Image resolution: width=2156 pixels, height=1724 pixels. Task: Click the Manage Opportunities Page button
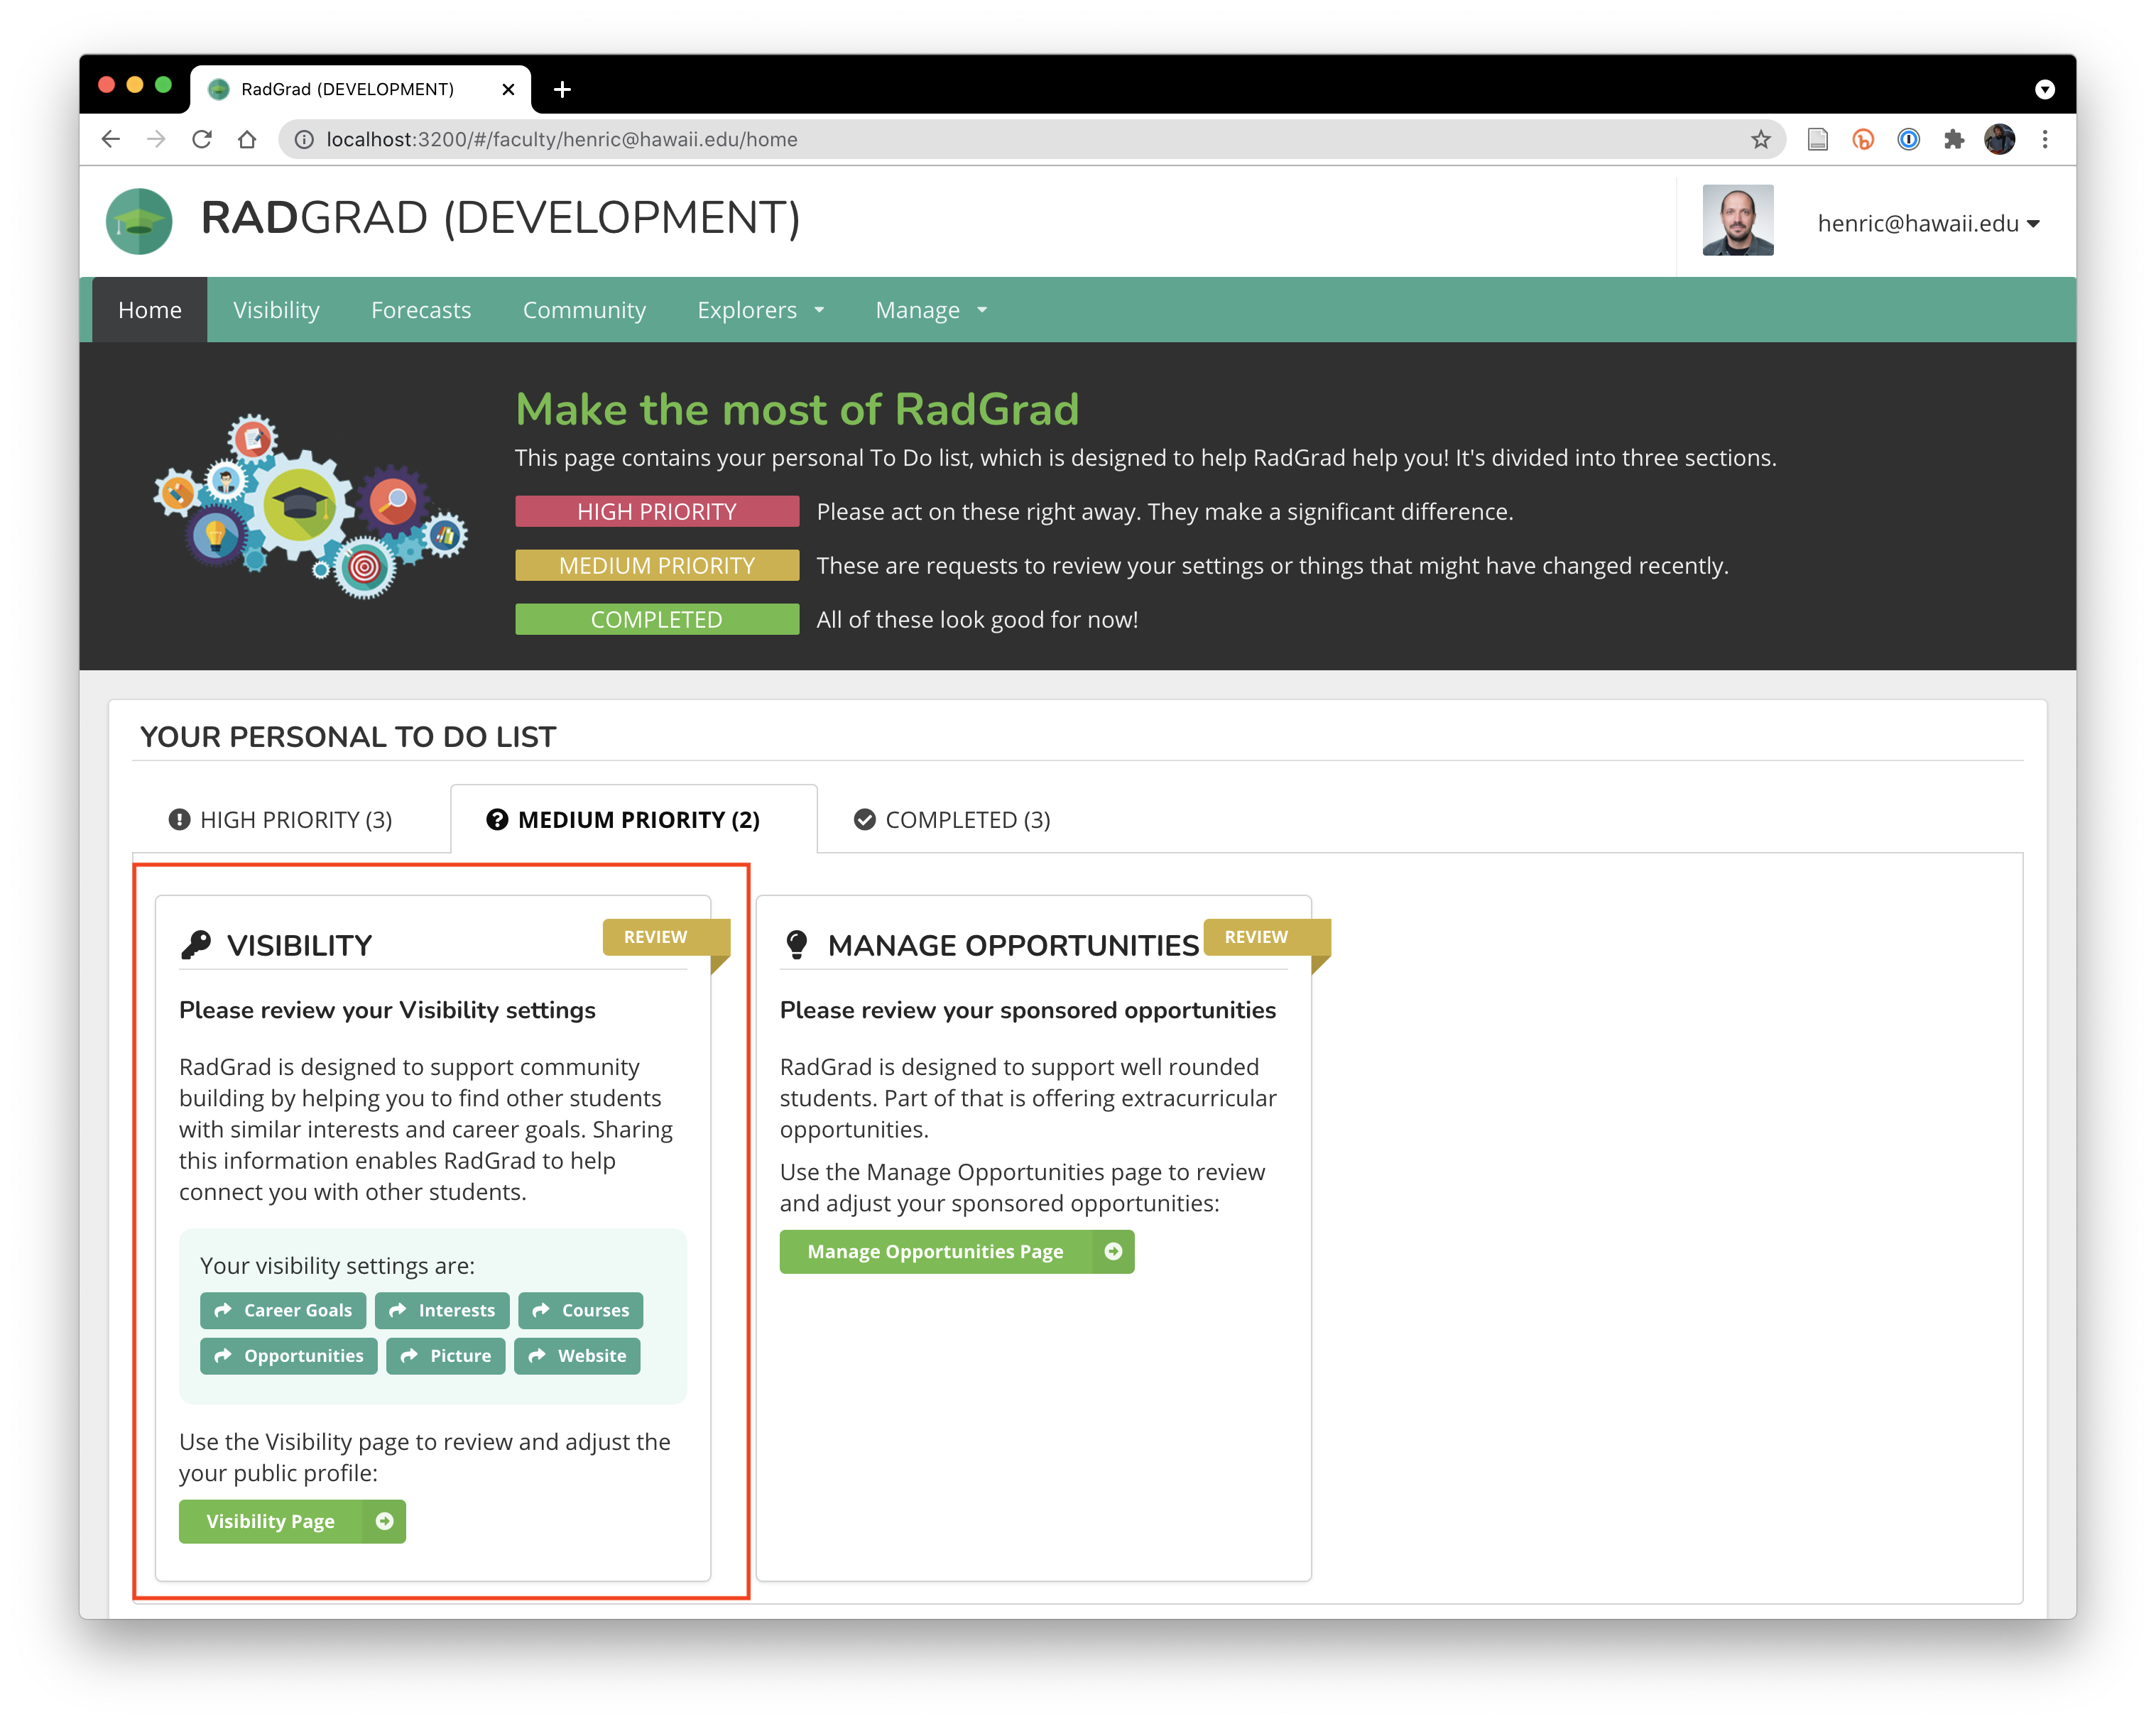[x=957, y=1251]
